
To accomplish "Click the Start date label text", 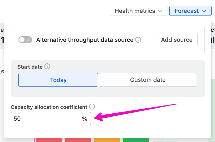I will click(x=30, y=67).
